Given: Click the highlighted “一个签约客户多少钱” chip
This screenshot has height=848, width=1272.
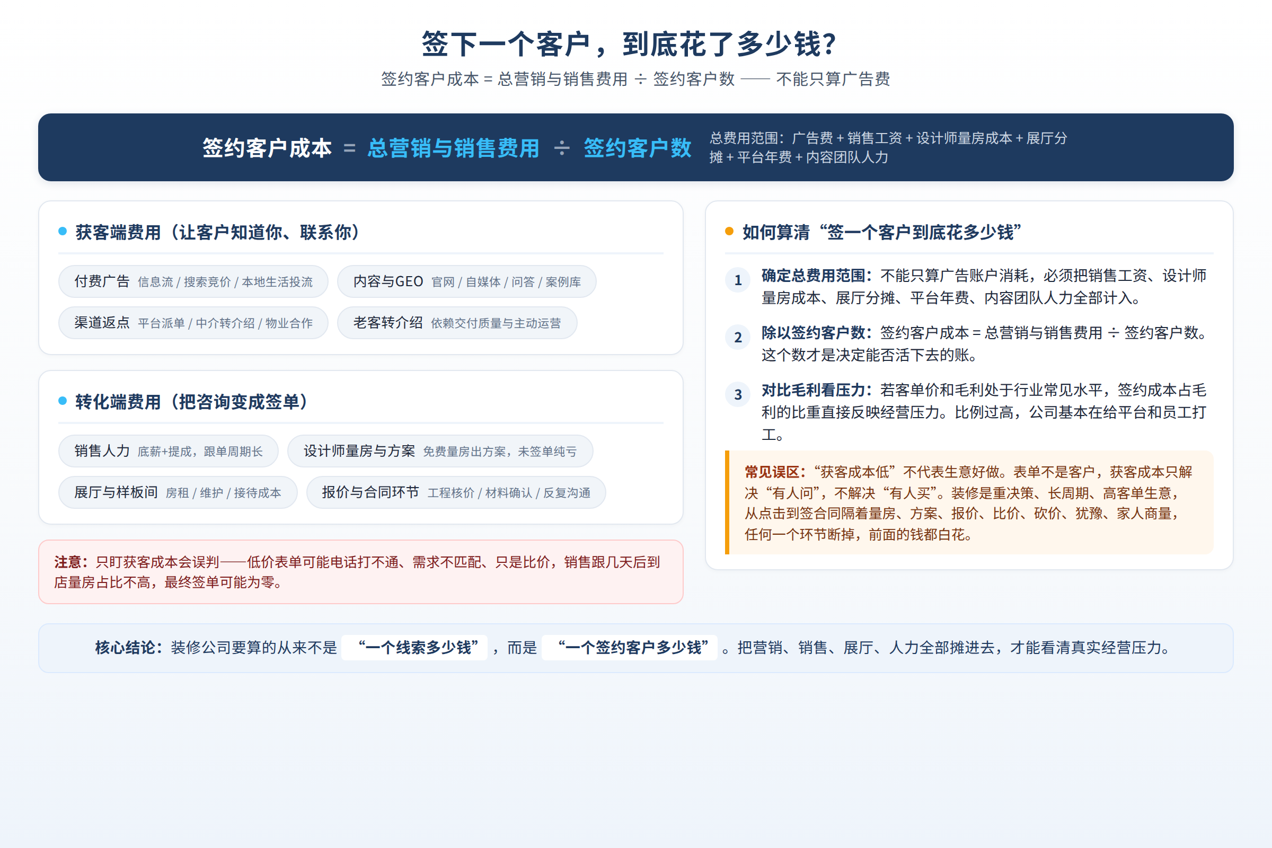Looking at the screenshot, I should pyautogui.click(x=630, y=647).
